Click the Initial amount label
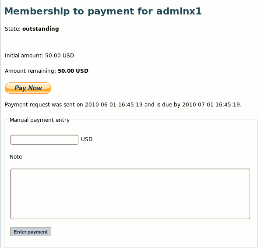This screenshot has width=261, height=248. pyautogui.click(x=24, y=56)
